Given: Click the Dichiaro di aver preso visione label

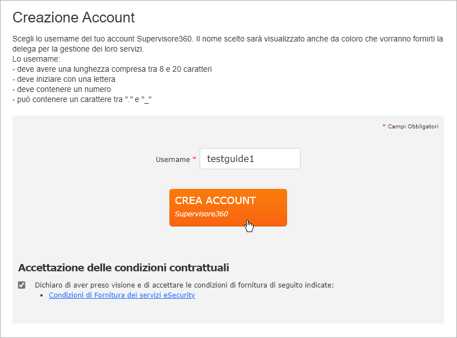Looking at the screenshot, I should (x=184, y=285).
